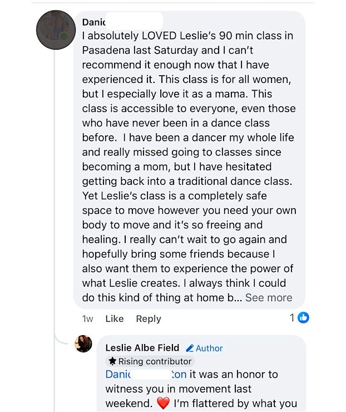This screenshot has height=412, width=346.
Task: Click the pencil icon beside Author
Action: coord(190,348)
